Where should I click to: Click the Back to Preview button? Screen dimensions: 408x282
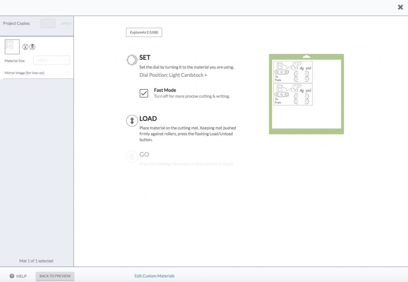55,276
